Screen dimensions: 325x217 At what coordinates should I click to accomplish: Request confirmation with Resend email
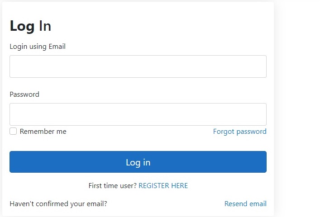(245, 204)
